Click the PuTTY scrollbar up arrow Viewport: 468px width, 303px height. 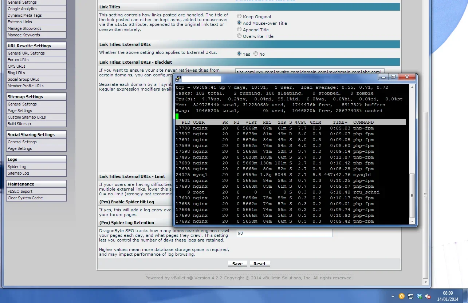point(412,87)
